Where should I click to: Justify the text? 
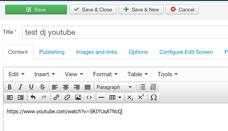point(88,87)
